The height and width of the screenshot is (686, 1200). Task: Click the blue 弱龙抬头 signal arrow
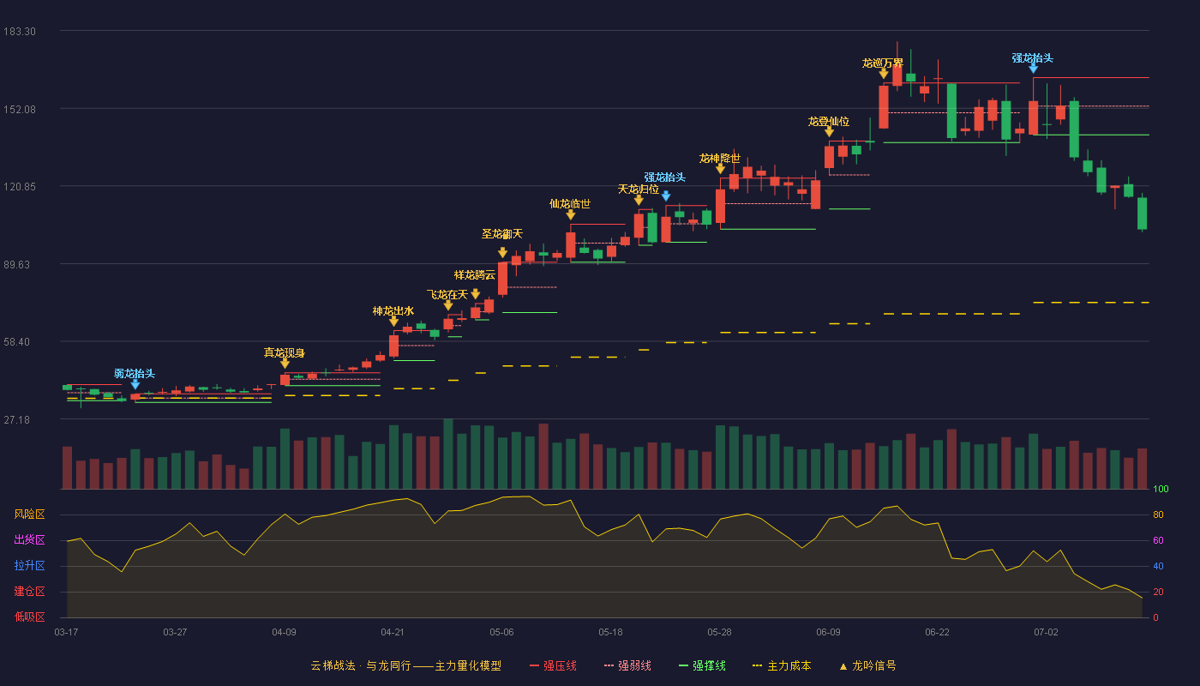point(135,384)
